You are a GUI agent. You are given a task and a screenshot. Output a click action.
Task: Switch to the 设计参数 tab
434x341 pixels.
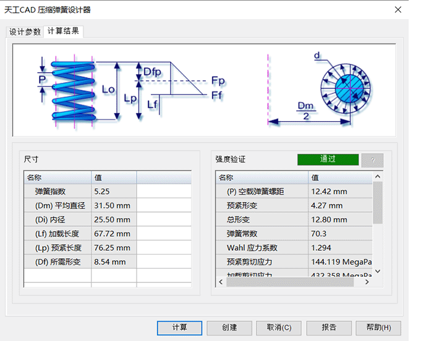point(25,32)
